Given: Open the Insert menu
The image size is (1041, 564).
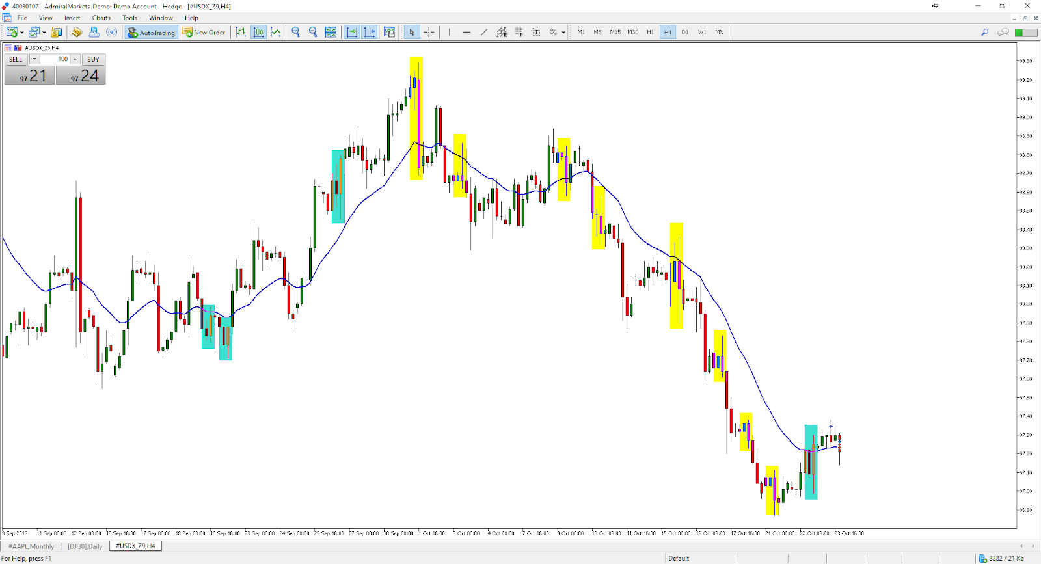Looking at the screenshot, I should (72, 18).
